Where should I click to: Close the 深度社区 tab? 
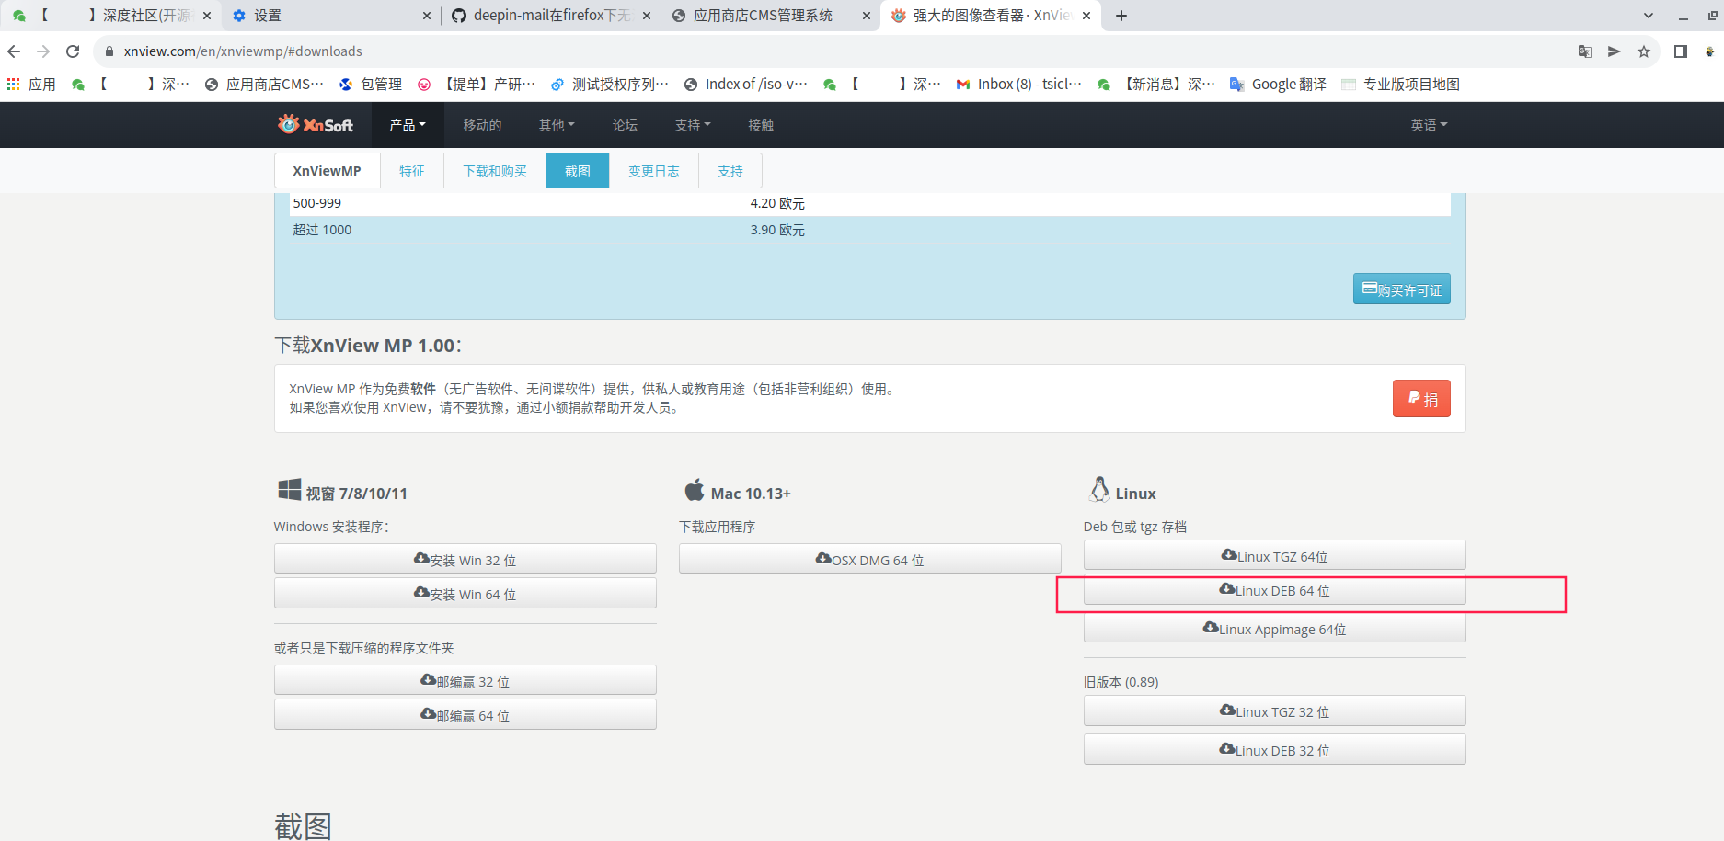pyautogui.click(x=207, y=16)
